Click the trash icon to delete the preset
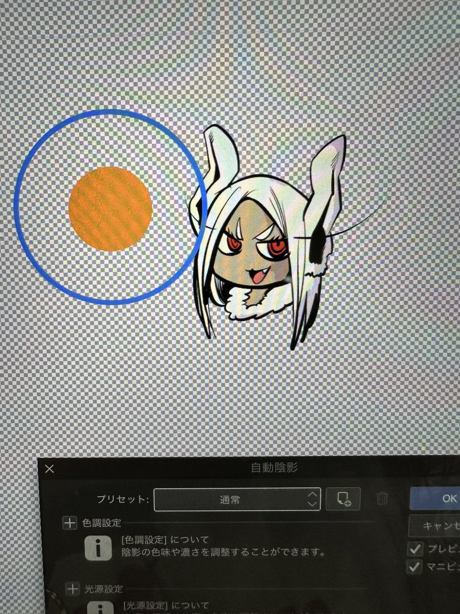The width and height of the screenshot is (460, 614). coord(383,498)
